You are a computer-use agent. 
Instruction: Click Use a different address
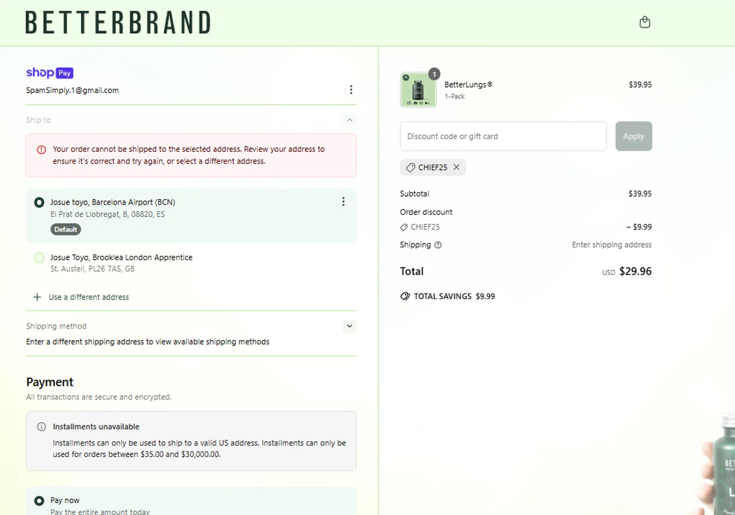point(89,297)
